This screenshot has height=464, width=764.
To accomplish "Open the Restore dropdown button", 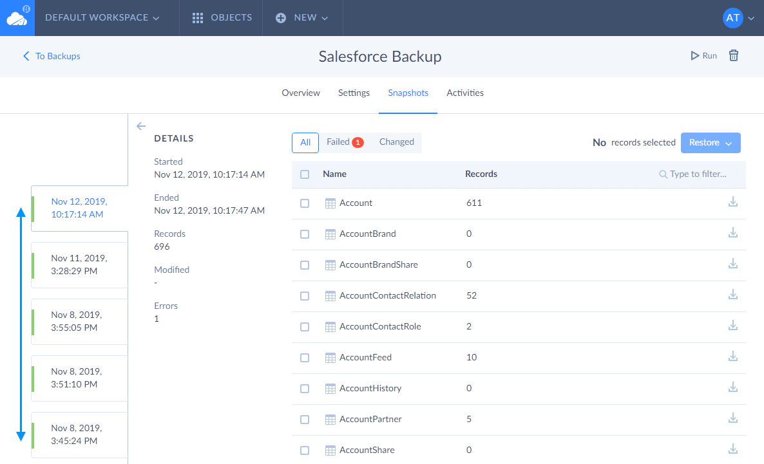I will point(711,143).
